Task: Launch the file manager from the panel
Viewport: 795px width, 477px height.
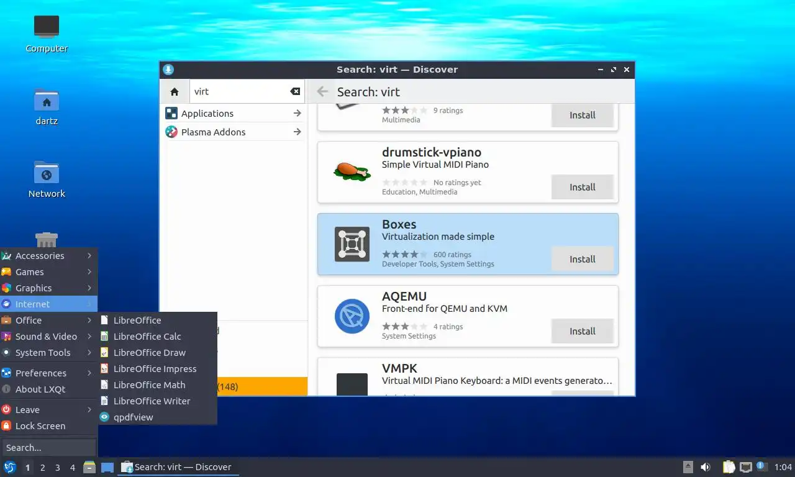Action: click(89, 467)
